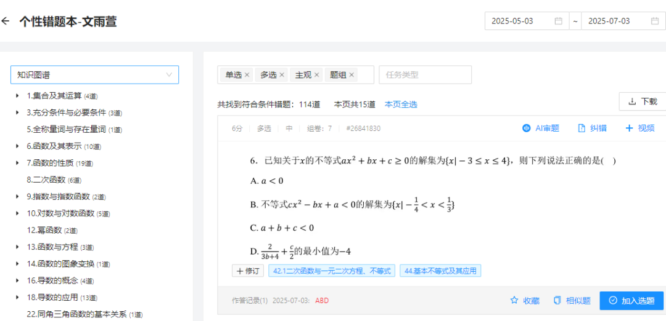
Task: Remove the 多选 filter tag
Action: [282, 75]
